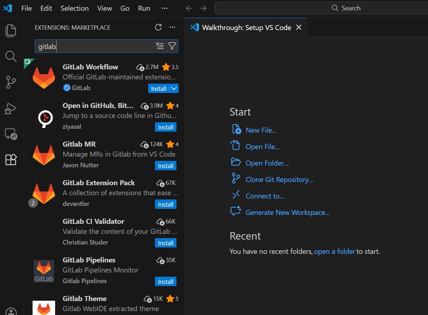Viewport: 428px width, 315px height.
Task: Open the Run menu
Action: point(144,8)
